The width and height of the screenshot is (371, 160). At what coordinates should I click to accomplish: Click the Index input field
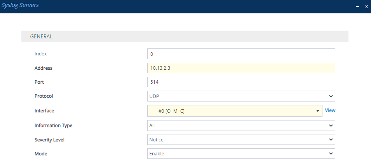[241, 54]
